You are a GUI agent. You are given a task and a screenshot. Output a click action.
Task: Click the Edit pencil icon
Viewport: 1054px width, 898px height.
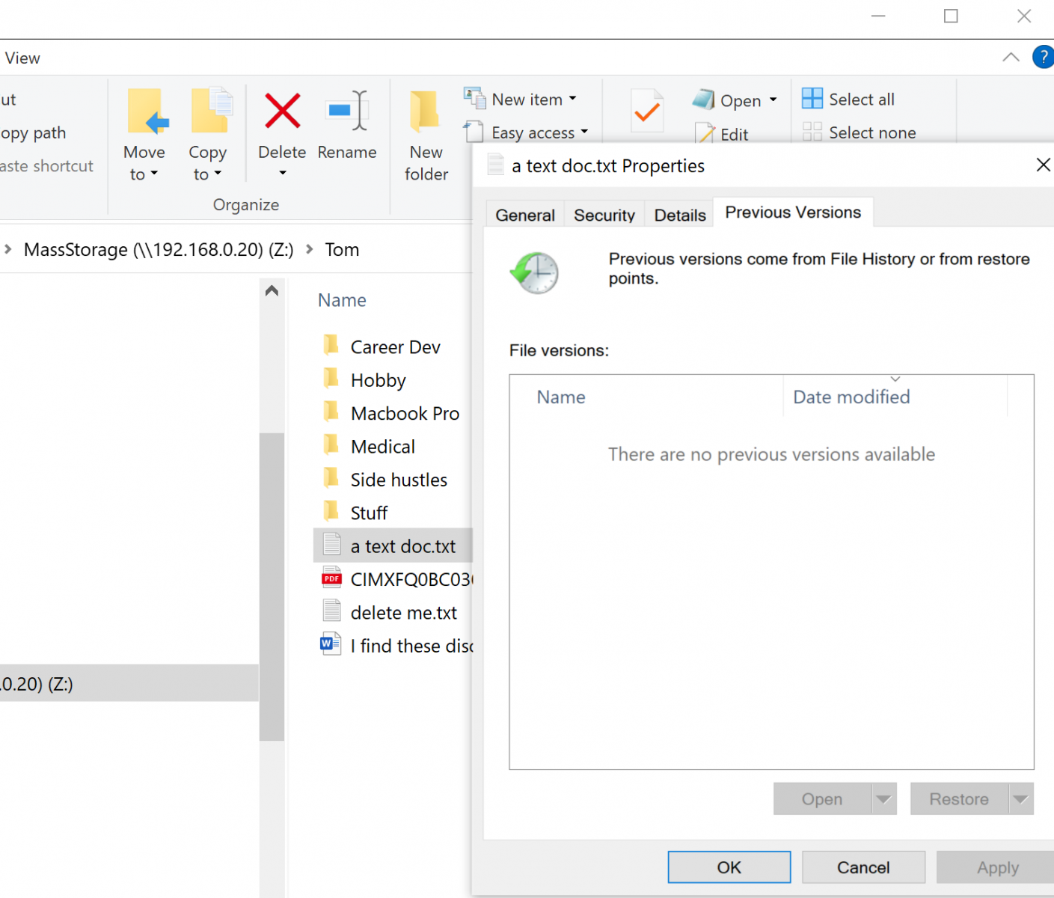coord(705,133)
